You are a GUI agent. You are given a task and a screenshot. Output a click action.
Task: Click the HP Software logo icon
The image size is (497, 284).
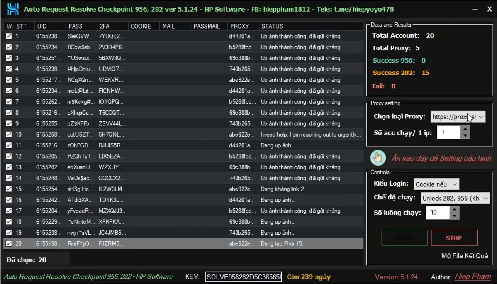coord(13,9)
